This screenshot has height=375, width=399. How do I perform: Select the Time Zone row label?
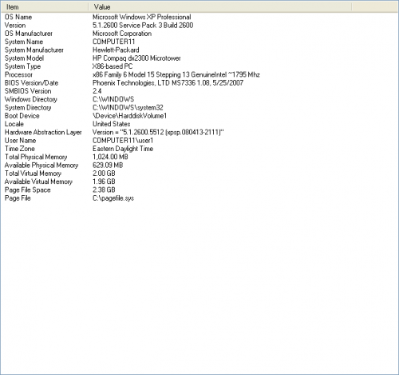[20, 149]
